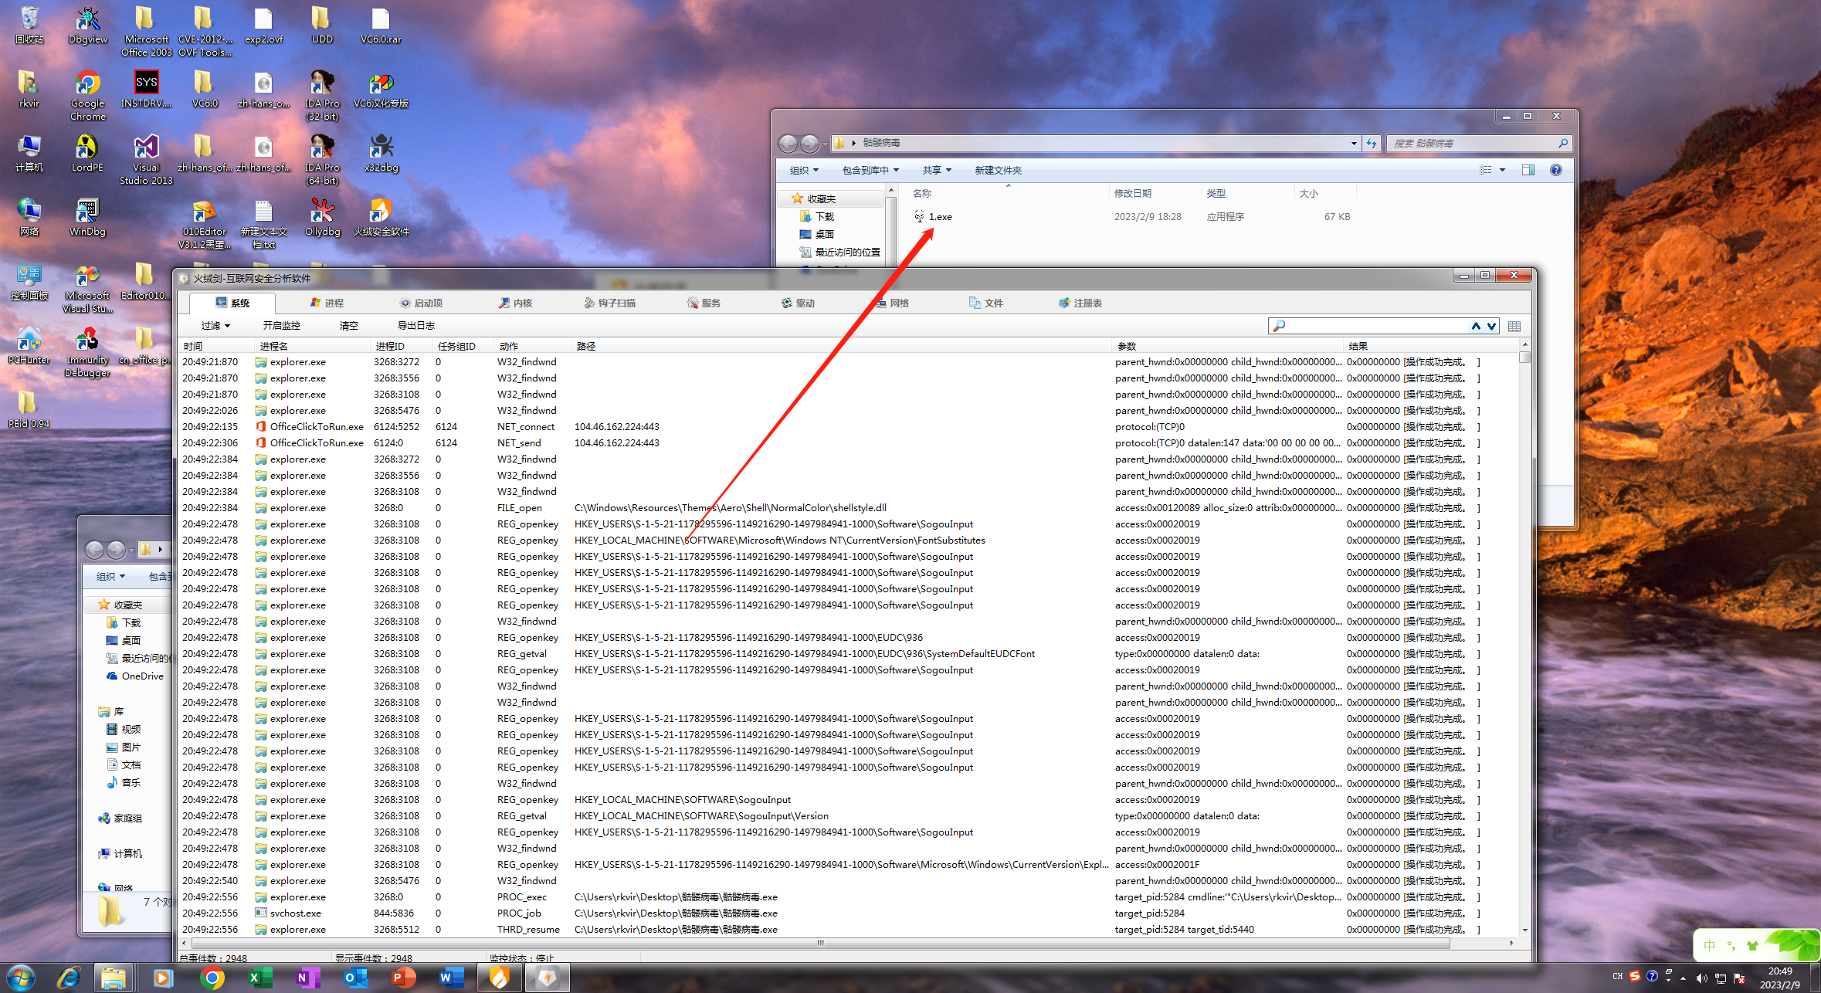Click the Dbgview desktop icon
The width and height of the screenshot is (1821, 993).
coord(88,25)
